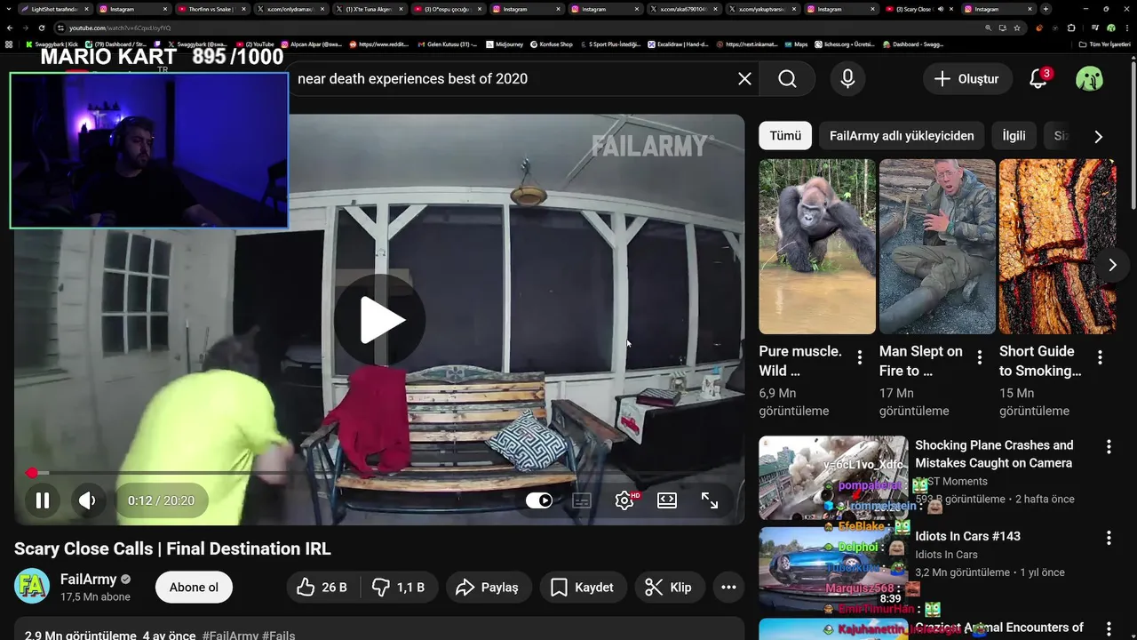Open Pure muscle gorilla Short thumbnail
This screenshot has width=1137, height=640.
point(817,246)
